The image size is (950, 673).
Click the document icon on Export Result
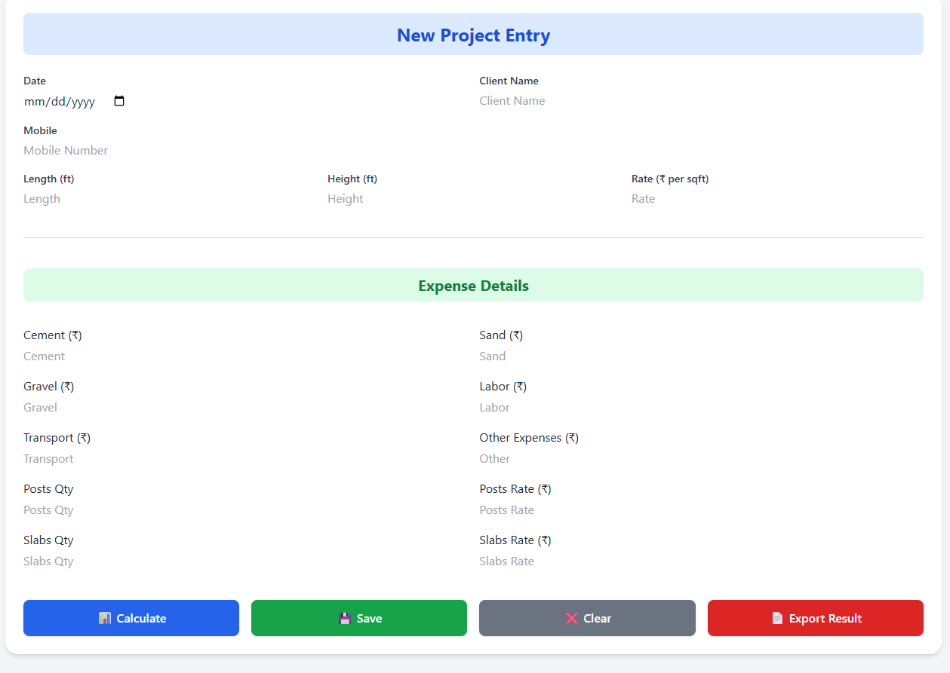pos(777,618)
